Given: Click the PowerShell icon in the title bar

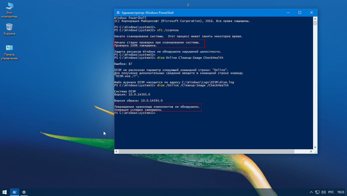Looking at the screenshot, I should [x=118, y=13].
